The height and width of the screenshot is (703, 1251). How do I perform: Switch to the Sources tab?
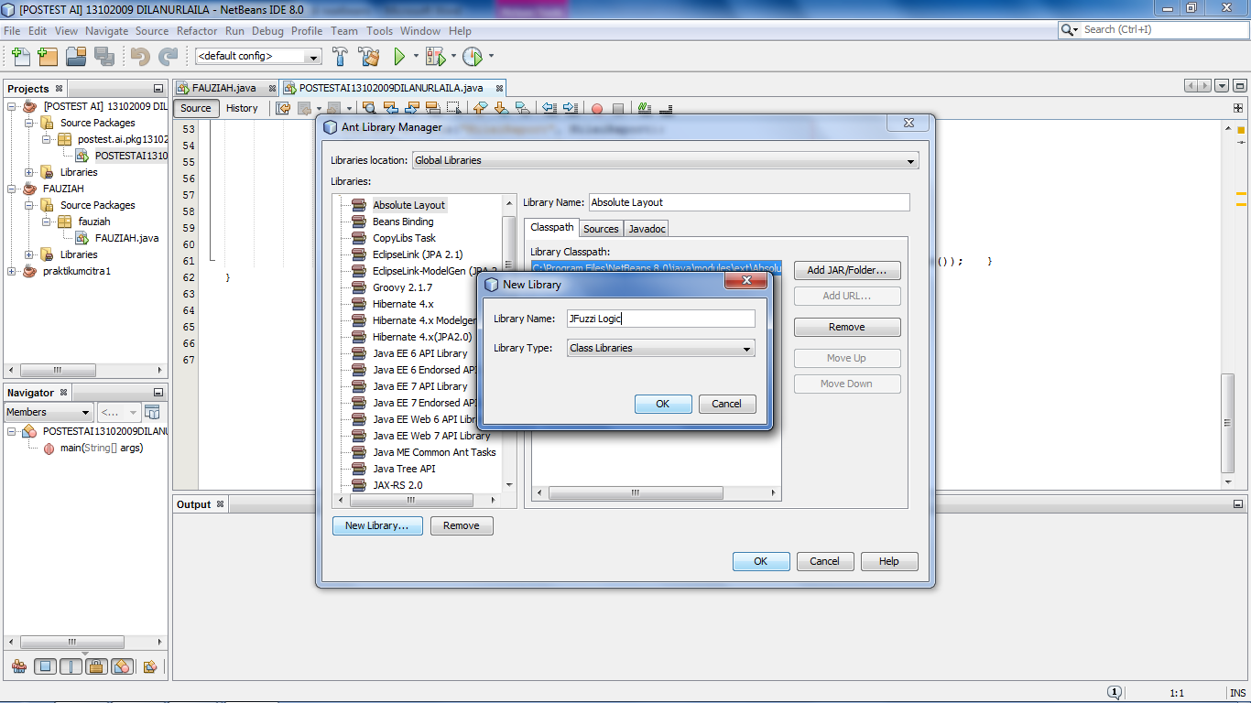(601, 229)
